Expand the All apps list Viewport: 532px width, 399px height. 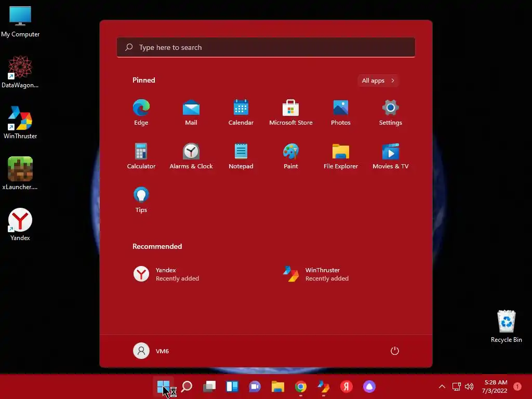click(378, 81)
